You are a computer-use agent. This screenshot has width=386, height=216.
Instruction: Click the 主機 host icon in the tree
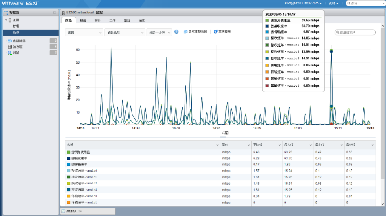point(10,20)
